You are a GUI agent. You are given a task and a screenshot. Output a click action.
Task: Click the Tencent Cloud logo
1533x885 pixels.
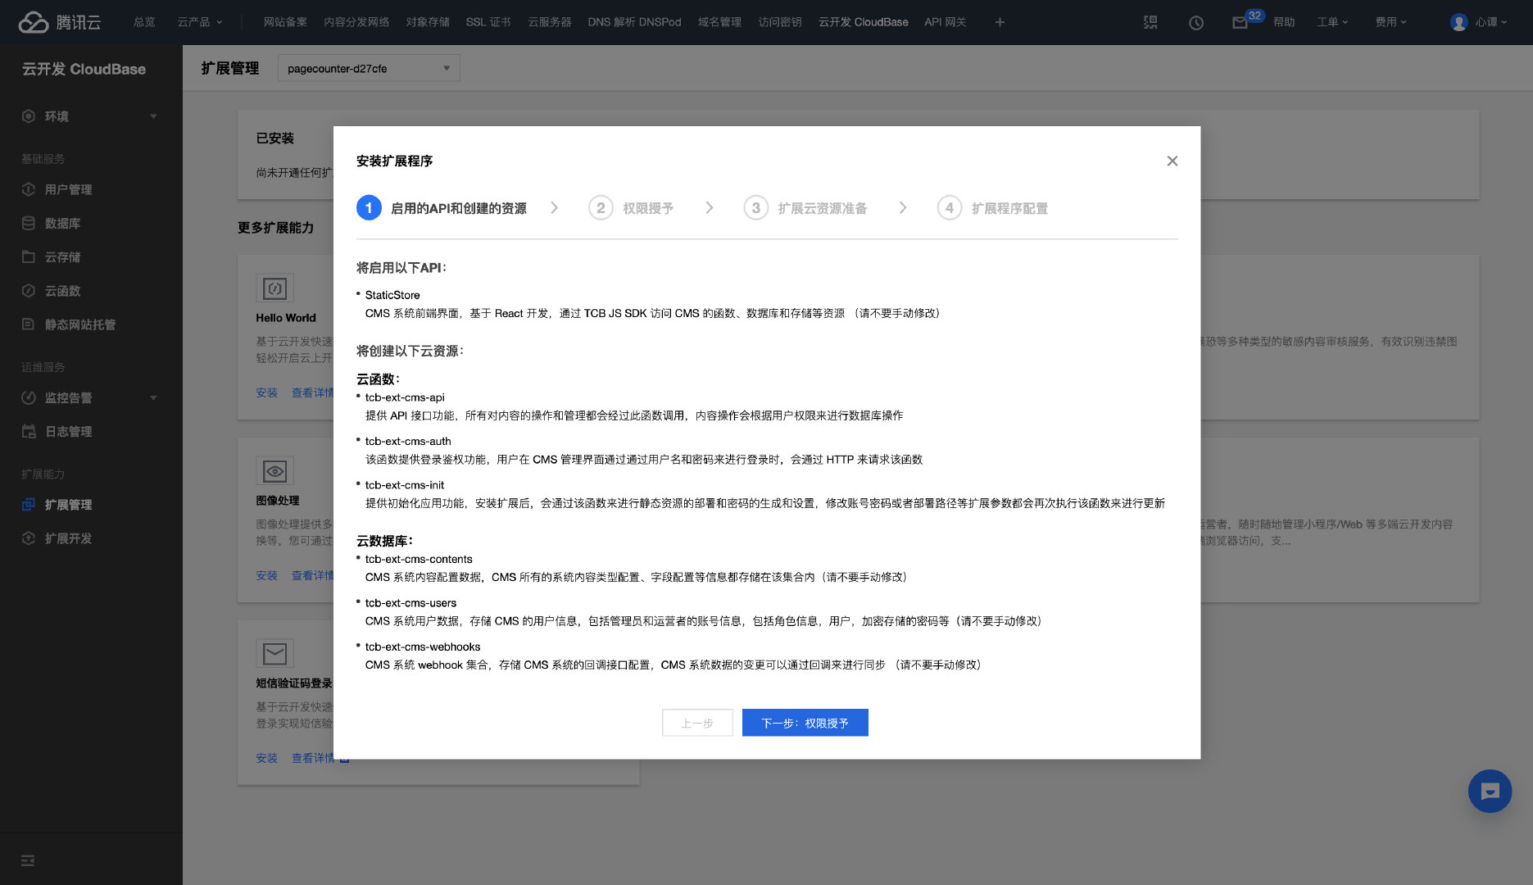click(x=60, y=22)
